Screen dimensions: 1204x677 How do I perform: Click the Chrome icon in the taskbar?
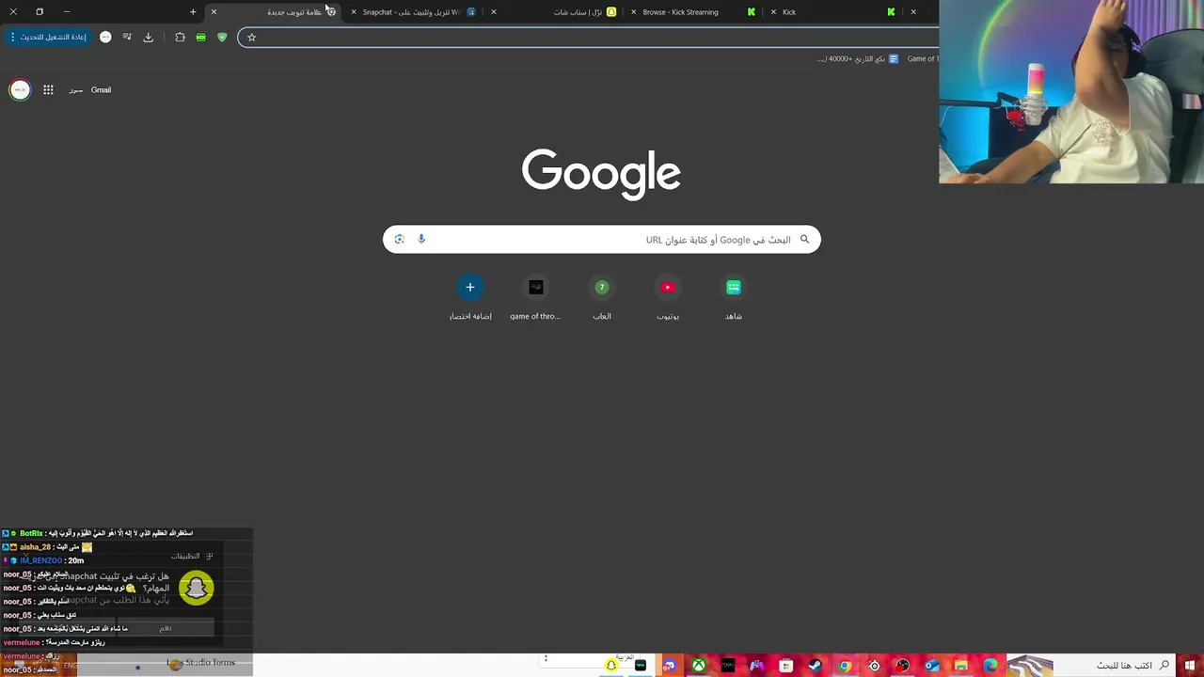pos(845,666)
